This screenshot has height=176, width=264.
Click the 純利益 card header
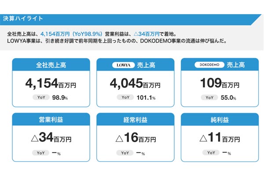click(218, 120)
